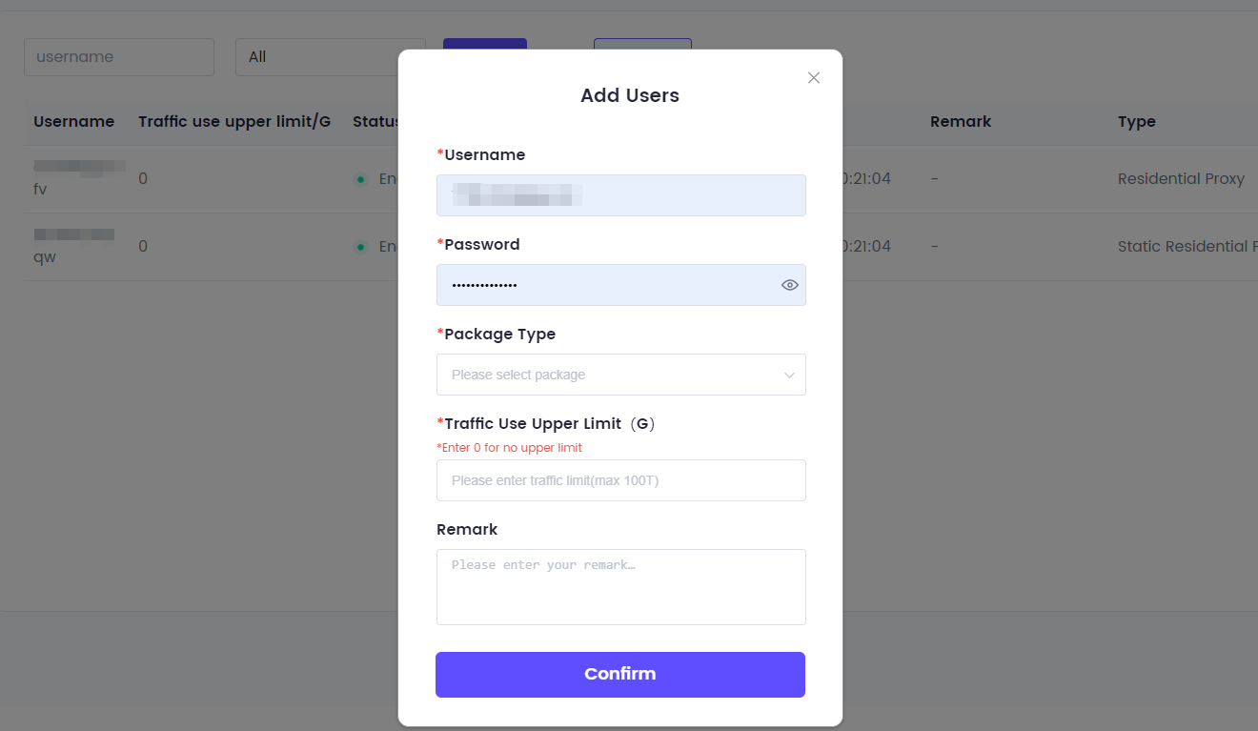This screenshot has height=731, width=1258.
Task: Click the Status column header
Action: tap(374, 122)
